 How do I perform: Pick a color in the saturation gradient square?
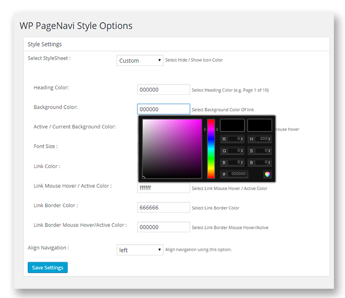[172, 149]
